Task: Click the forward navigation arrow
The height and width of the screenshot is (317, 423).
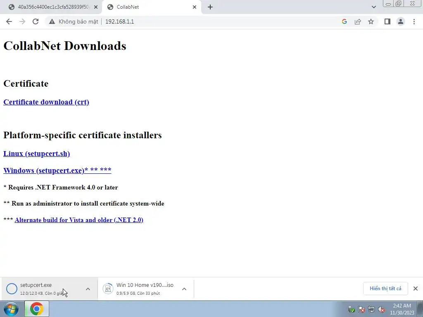Action: click(22, 21)
